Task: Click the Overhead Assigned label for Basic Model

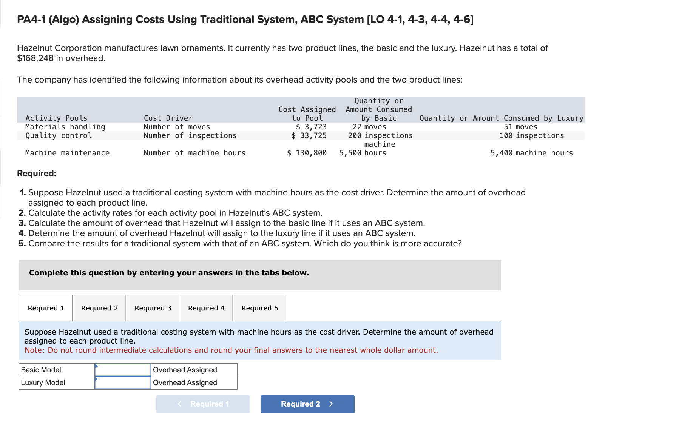Action: [185, 370]
